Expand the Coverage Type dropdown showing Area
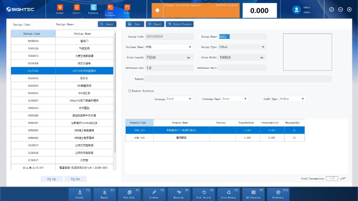 (245, 99)
